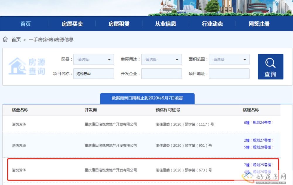Open the 从业信息 navigation item
Screen dimensions: 293x185
pos(166,24)
